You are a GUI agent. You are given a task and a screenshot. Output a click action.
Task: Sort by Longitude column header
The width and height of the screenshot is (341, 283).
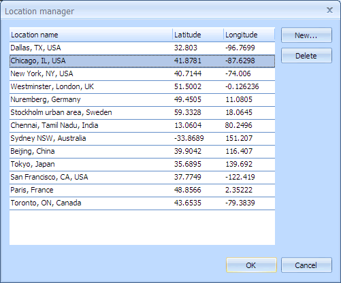click(x=249, y=35)
